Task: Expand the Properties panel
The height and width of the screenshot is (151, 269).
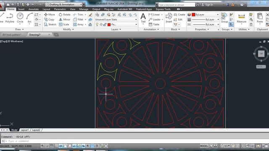Action: [x=202, y=29]
